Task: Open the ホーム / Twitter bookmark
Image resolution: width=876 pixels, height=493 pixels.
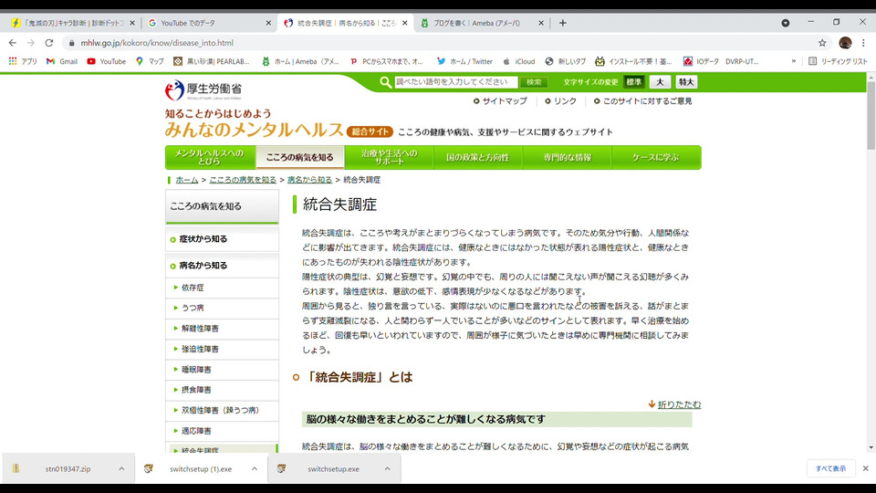Action: coord(464,61)
